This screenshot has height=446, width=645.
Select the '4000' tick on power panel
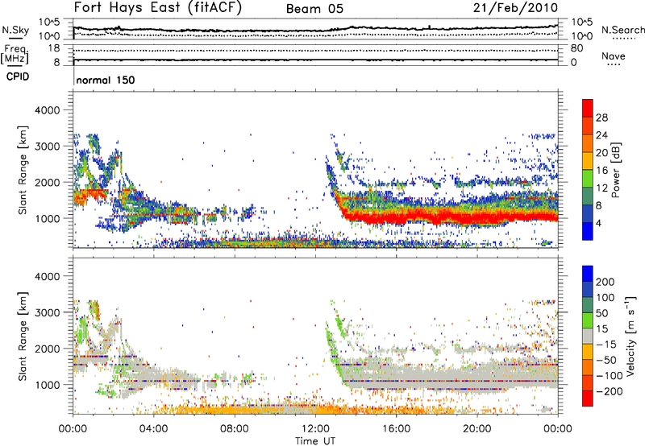pyautogui.click(x=47, y=110)
